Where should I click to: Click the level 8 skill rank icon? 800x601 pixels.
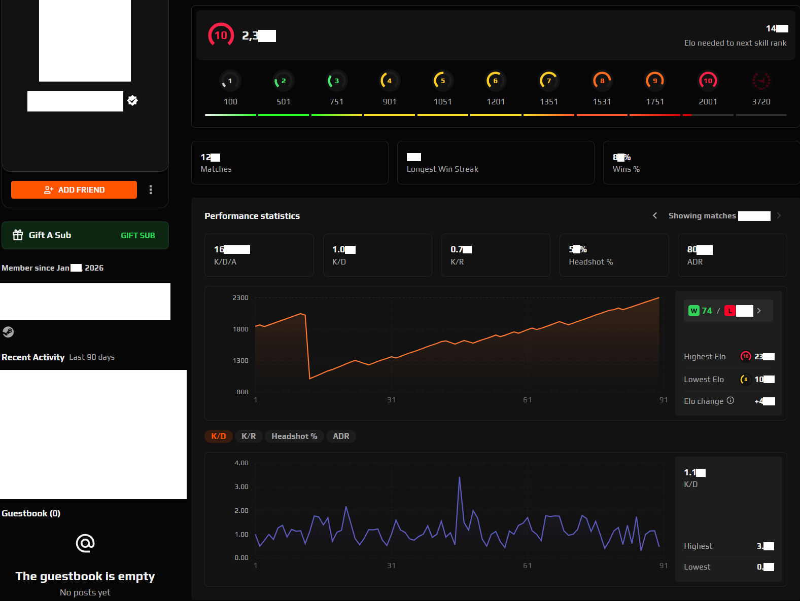[x=602, y=81]
